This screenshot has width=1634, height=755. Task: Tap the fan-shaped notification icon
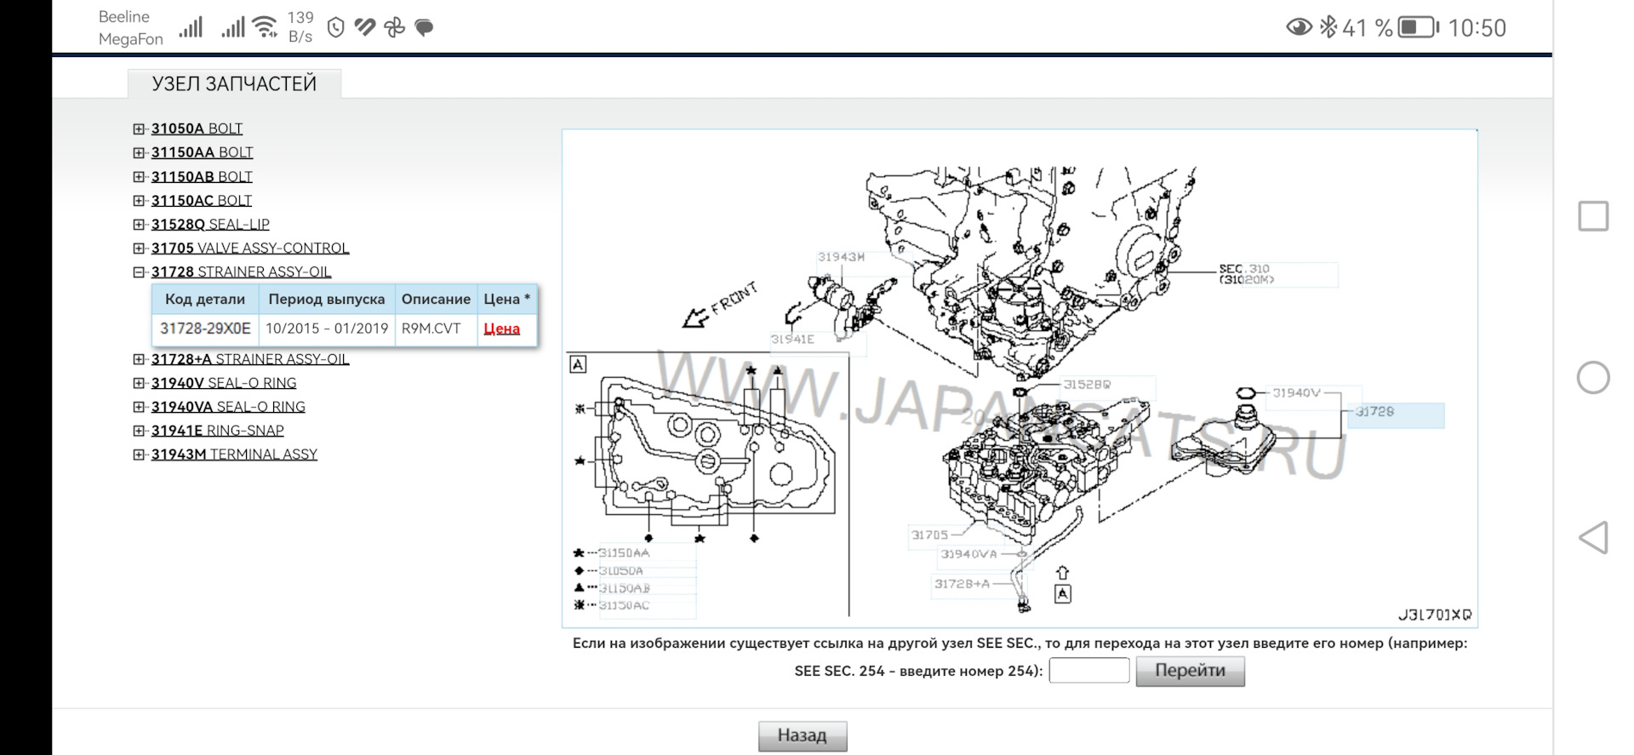pyautogui.click(x=394, y=28)
